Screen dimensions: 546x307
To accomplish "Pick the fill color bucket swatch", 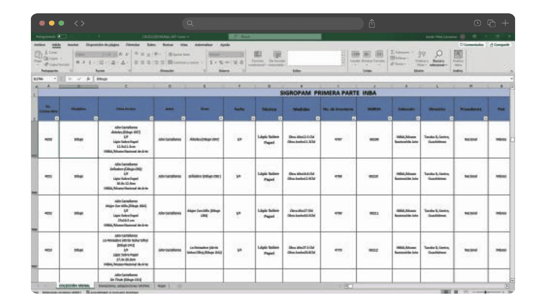I will pyautogui.click(x=113, y=63).
